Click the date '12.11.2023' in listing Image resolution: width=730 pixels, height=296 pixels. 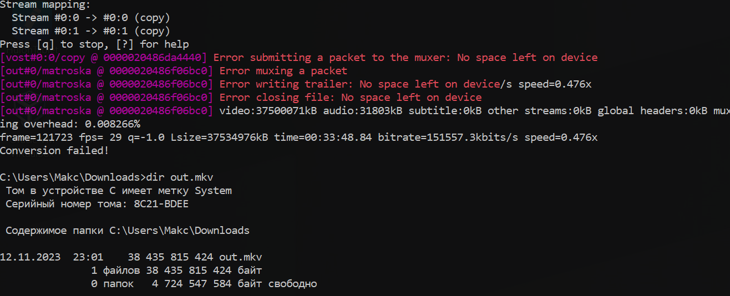click(x=30, y=257)
